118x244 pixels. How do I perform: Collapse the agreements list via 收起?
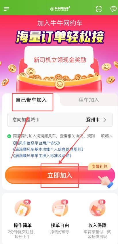click(x=107, y=136)
